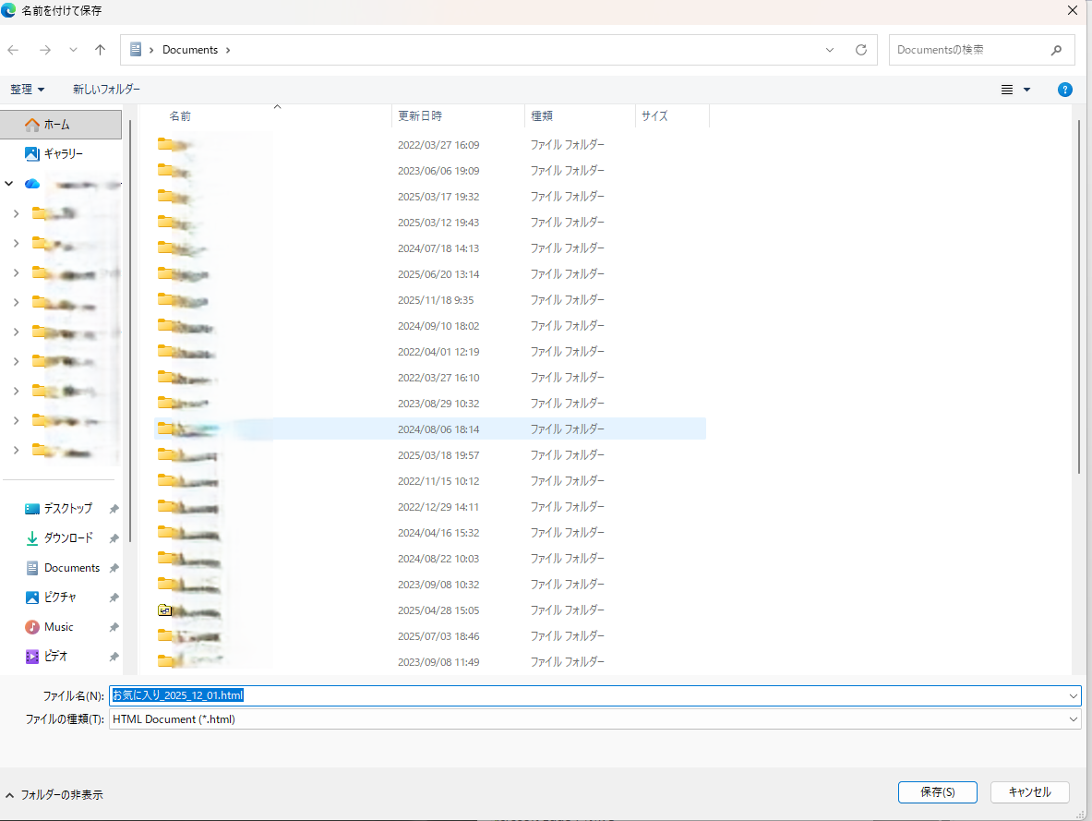Open the ファイル名 history dropdown arrow
1092x821 pixels.
[x=1073, y=695]
